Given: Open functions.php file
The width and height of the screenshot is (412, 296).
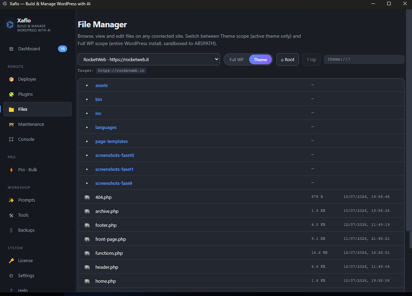Looking at the screenshot, I should pos(109,253).
